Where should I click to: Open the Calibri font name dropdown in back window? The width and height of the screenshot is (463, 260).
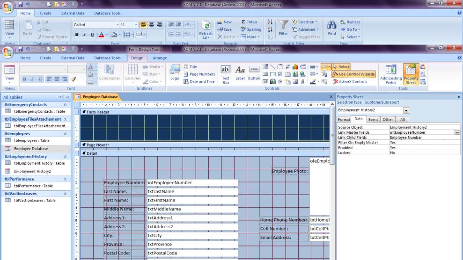tap(117, 25)
